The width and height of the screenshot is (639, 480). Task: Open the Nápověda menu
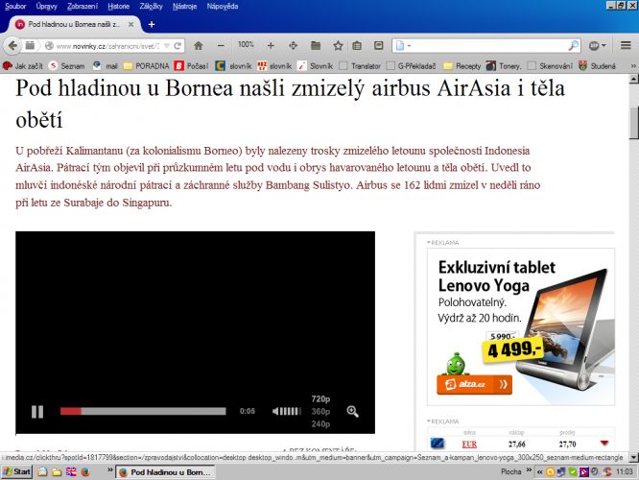click(223, 6)
